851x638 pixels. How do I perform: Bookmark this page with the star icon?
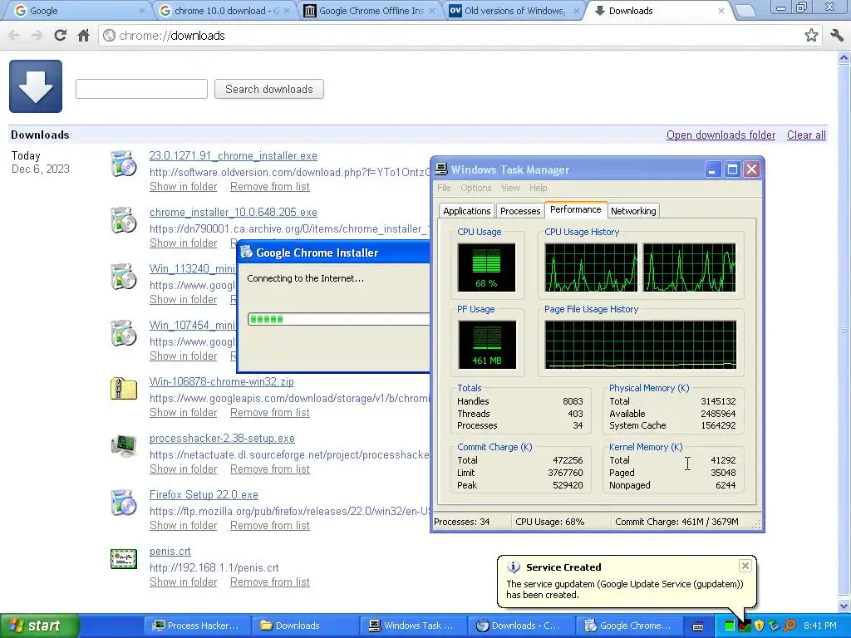pos(811,36)
